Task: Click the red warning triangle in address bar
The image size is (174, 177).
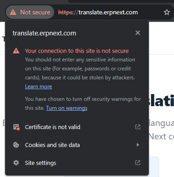Action: click(x=13, y=12)
